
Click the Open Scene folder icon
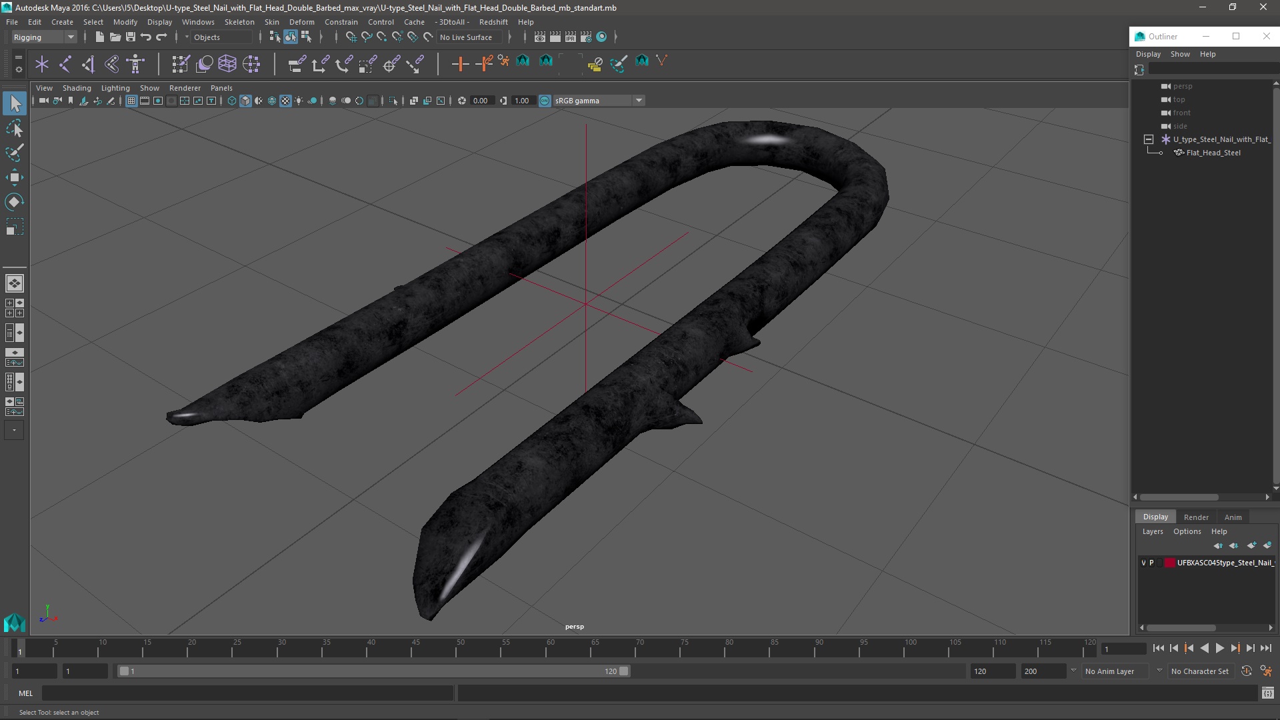point(115,37)
